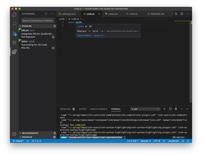The height and width of the screenshot is (156, 202).
Task: Open notifications bell in the status bar
Action: coord(188,141)
